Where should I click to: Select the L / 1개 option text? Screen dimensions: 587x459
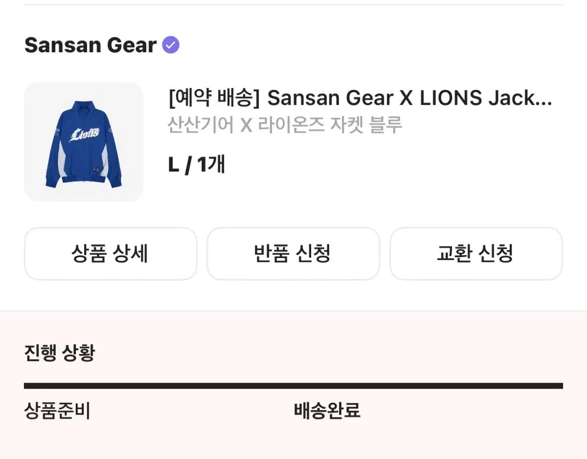point(197,165)
